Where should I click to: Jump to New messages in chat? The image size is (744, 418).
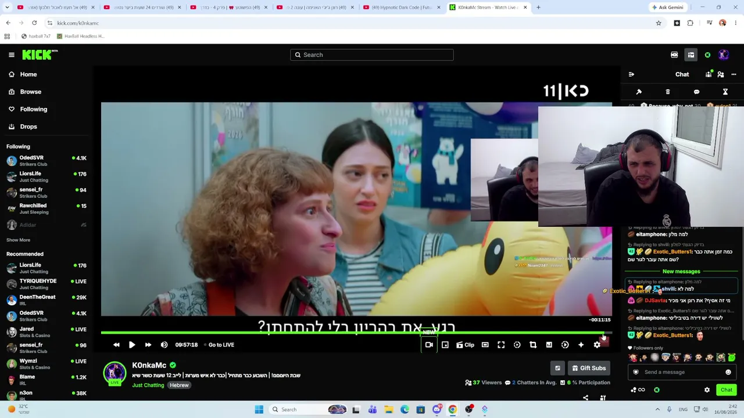681,271
